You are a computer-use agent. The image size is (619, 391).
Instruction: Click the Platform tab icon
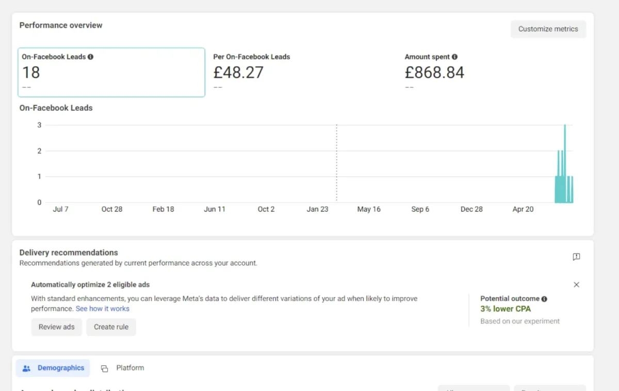[105, 368]
